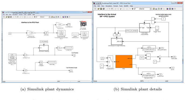Click Print icon in IP02 window
Viewport: 185px width, 100px height.
tap(11, 17)
